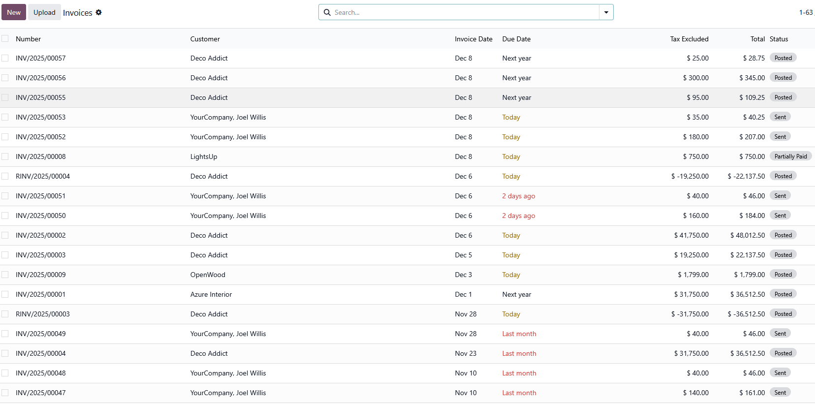The height and width of the screenshot is (404, 815).
Task: Click the New invoice button
Action: pyautogui.click(x=14, y=12)
